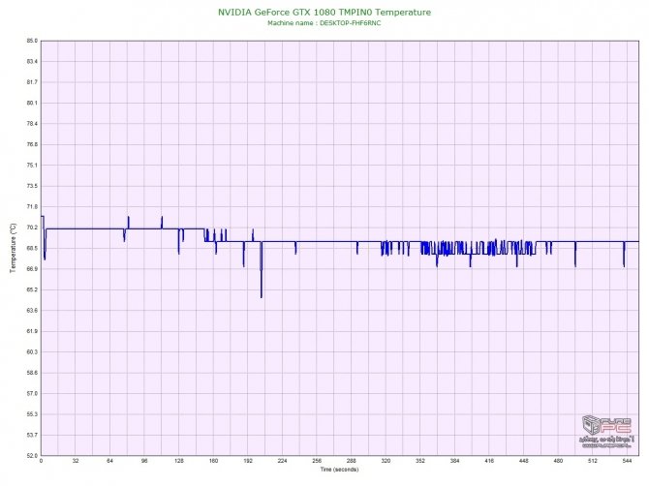Click the chart title NVIDIA GeForce GTX 1080 TMPIN0 Temperature

(x=324, y=13)
